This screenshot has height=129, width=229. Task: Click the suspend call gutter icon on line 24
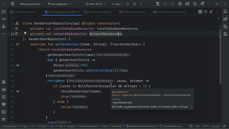(x=18, y=65)
